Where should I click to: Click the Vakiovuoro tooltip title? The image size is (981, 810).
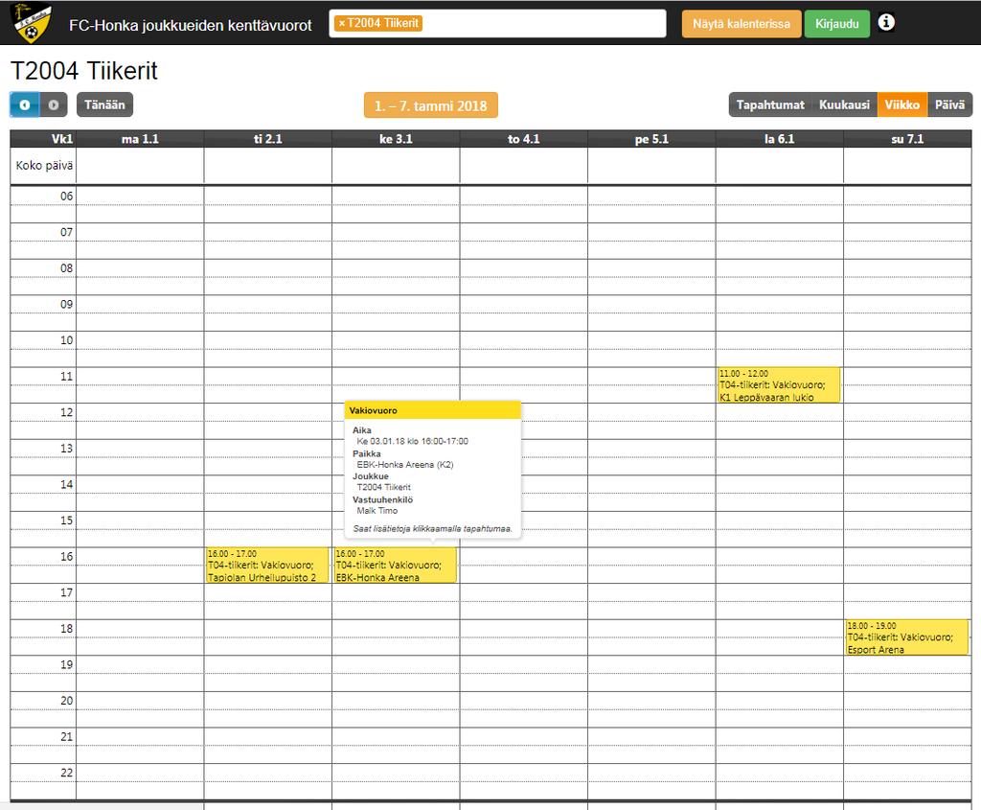pyautogui.click(x=373, y=410)
